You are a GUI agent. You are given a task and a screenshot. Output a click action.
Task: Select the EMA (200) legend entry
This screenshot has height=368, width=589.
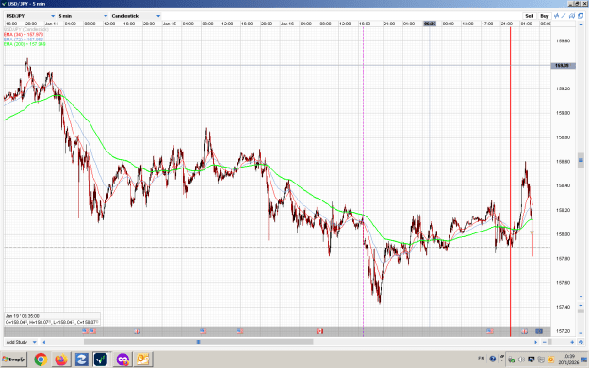tap(25, 44)
